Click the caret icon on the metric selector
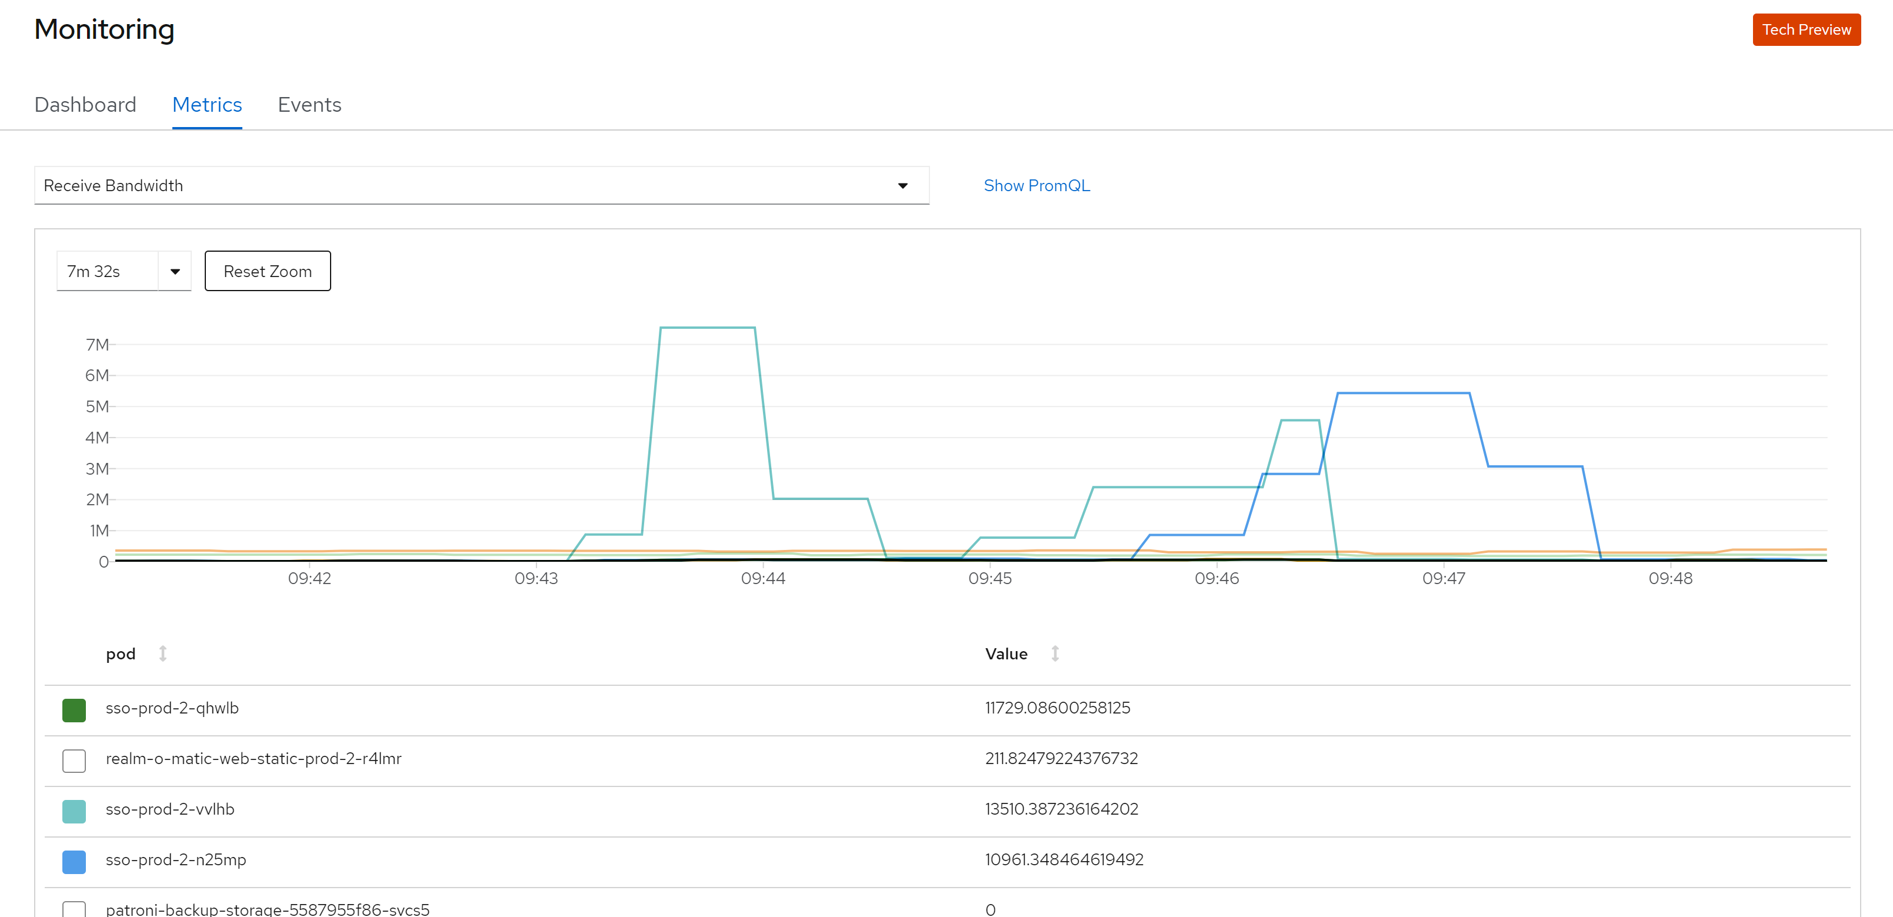The image size is (1893, 917). [902, 185]
